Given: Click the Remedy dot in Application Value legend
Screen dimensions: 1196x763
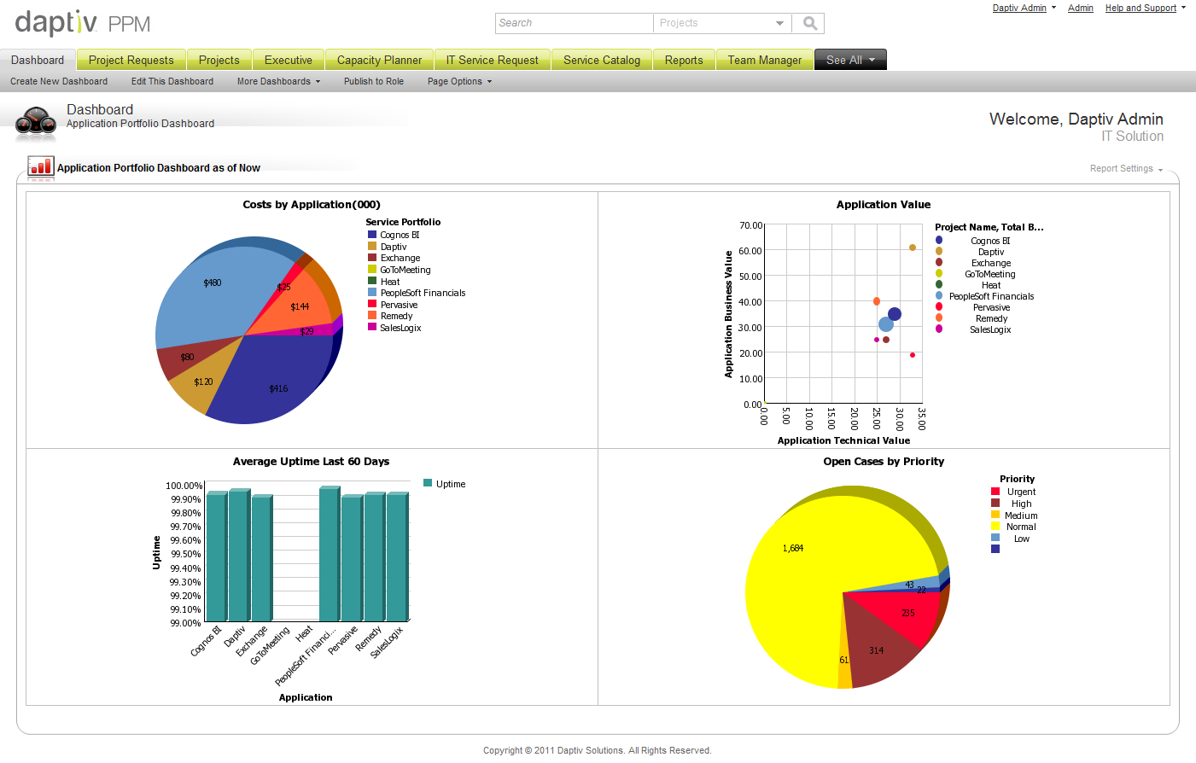Looking at the screenshot, I should [939, 318].
